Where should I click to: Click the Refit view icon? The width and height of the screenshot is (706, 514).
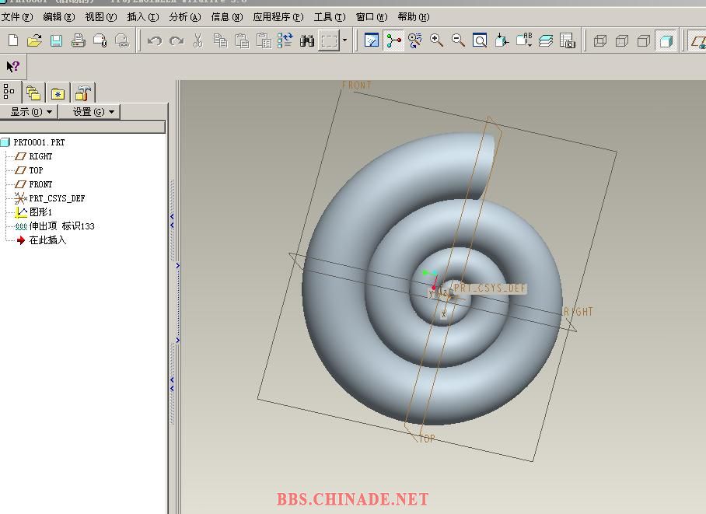click(x=481, y=40)
